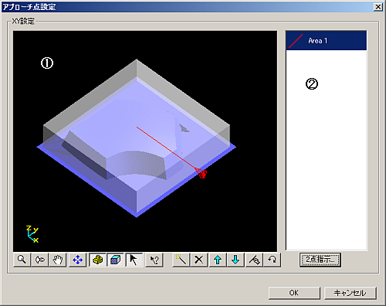Click empty space in the area list
386x306 pixels.
pos(327,155)
